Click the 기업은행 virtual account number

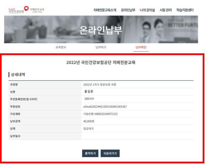(100, 114)
